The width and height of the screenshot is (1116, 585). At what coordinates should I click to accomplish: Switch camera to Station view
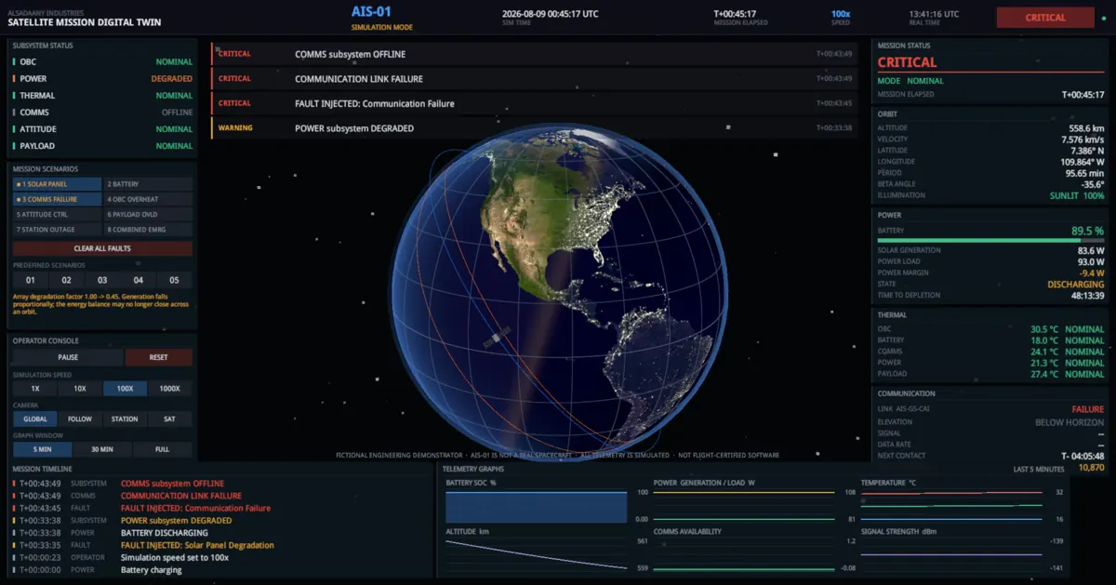point(125,419)
